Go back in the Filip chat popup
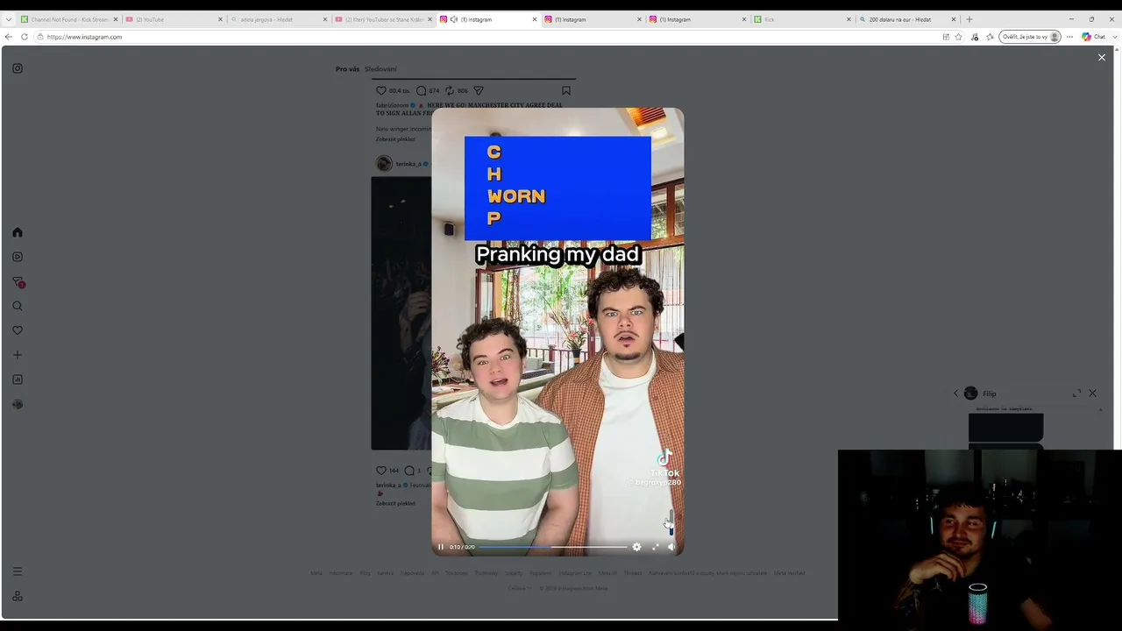Screen dimensions: 1122x631 [955, 393]
